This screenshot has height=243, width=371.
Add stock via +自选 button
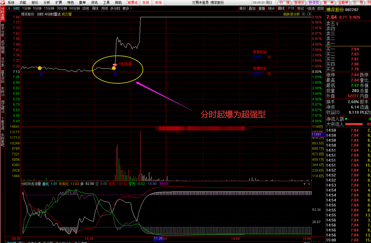tap(310, 8)
